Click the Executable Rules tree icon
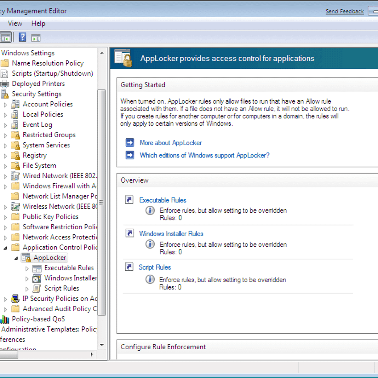The image size is (378, 378). coord(37,268)
